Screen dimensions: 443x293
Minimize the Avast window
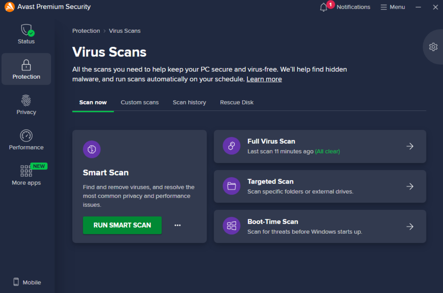click(x=418, y=7)
